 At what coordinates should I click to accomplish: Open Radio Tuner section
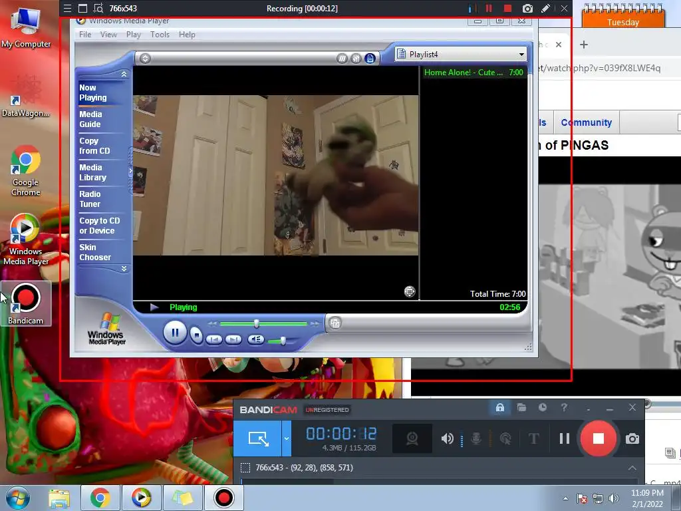pyautogui.click(x=90, y=199)
